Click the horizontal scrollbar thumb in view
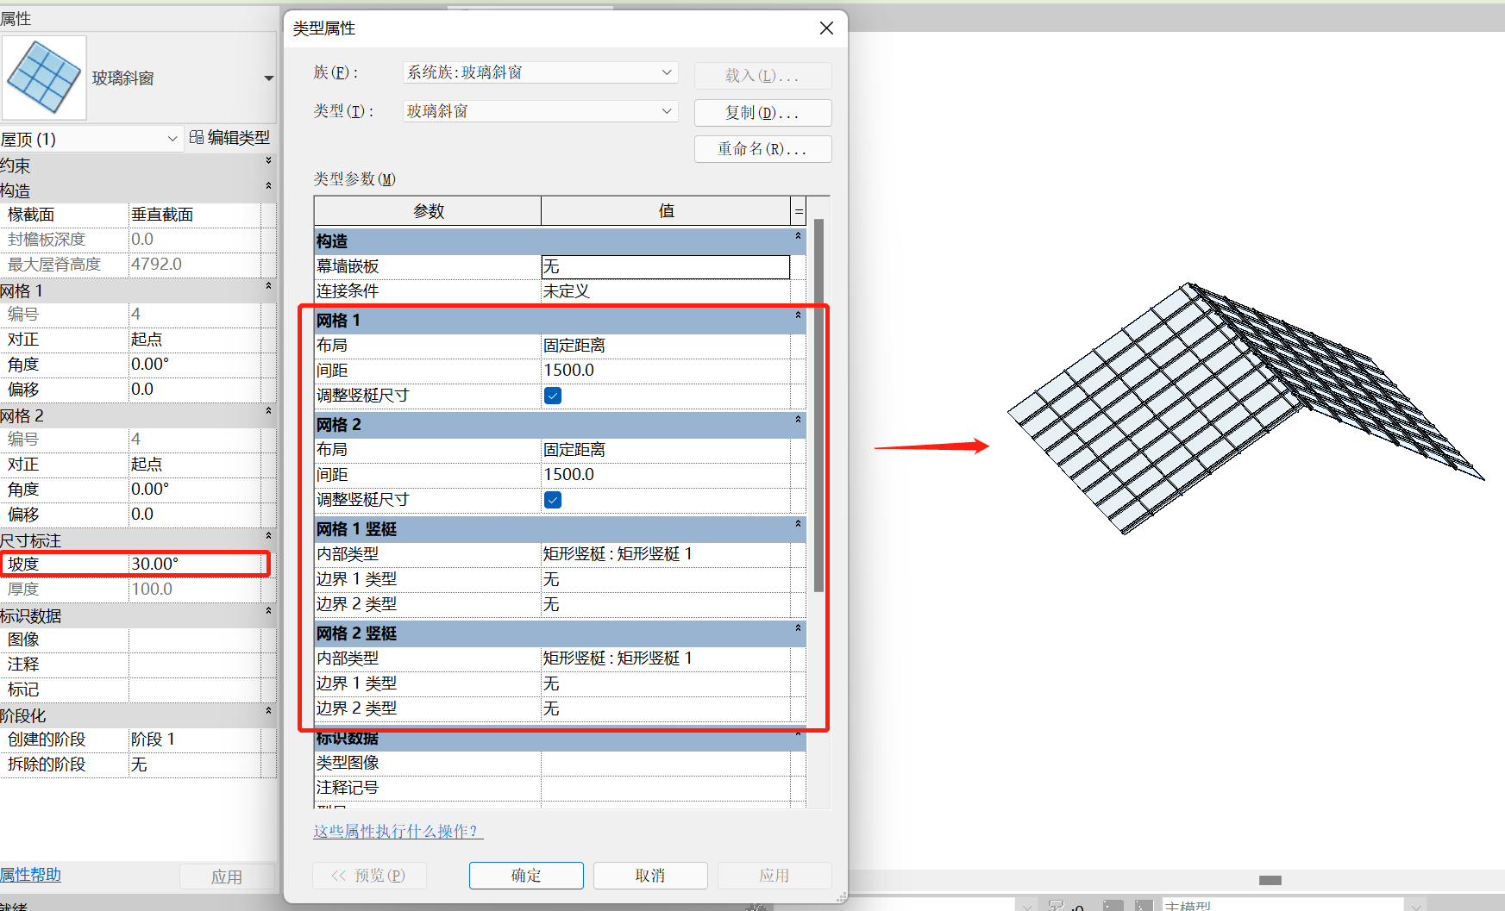 (1270, 880)
